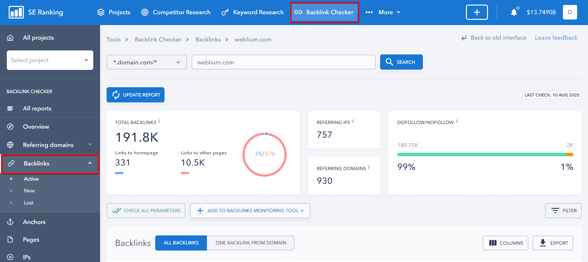Click the blue Links to homepage legend swatch

pyautogui.click(x=119, y=173)
